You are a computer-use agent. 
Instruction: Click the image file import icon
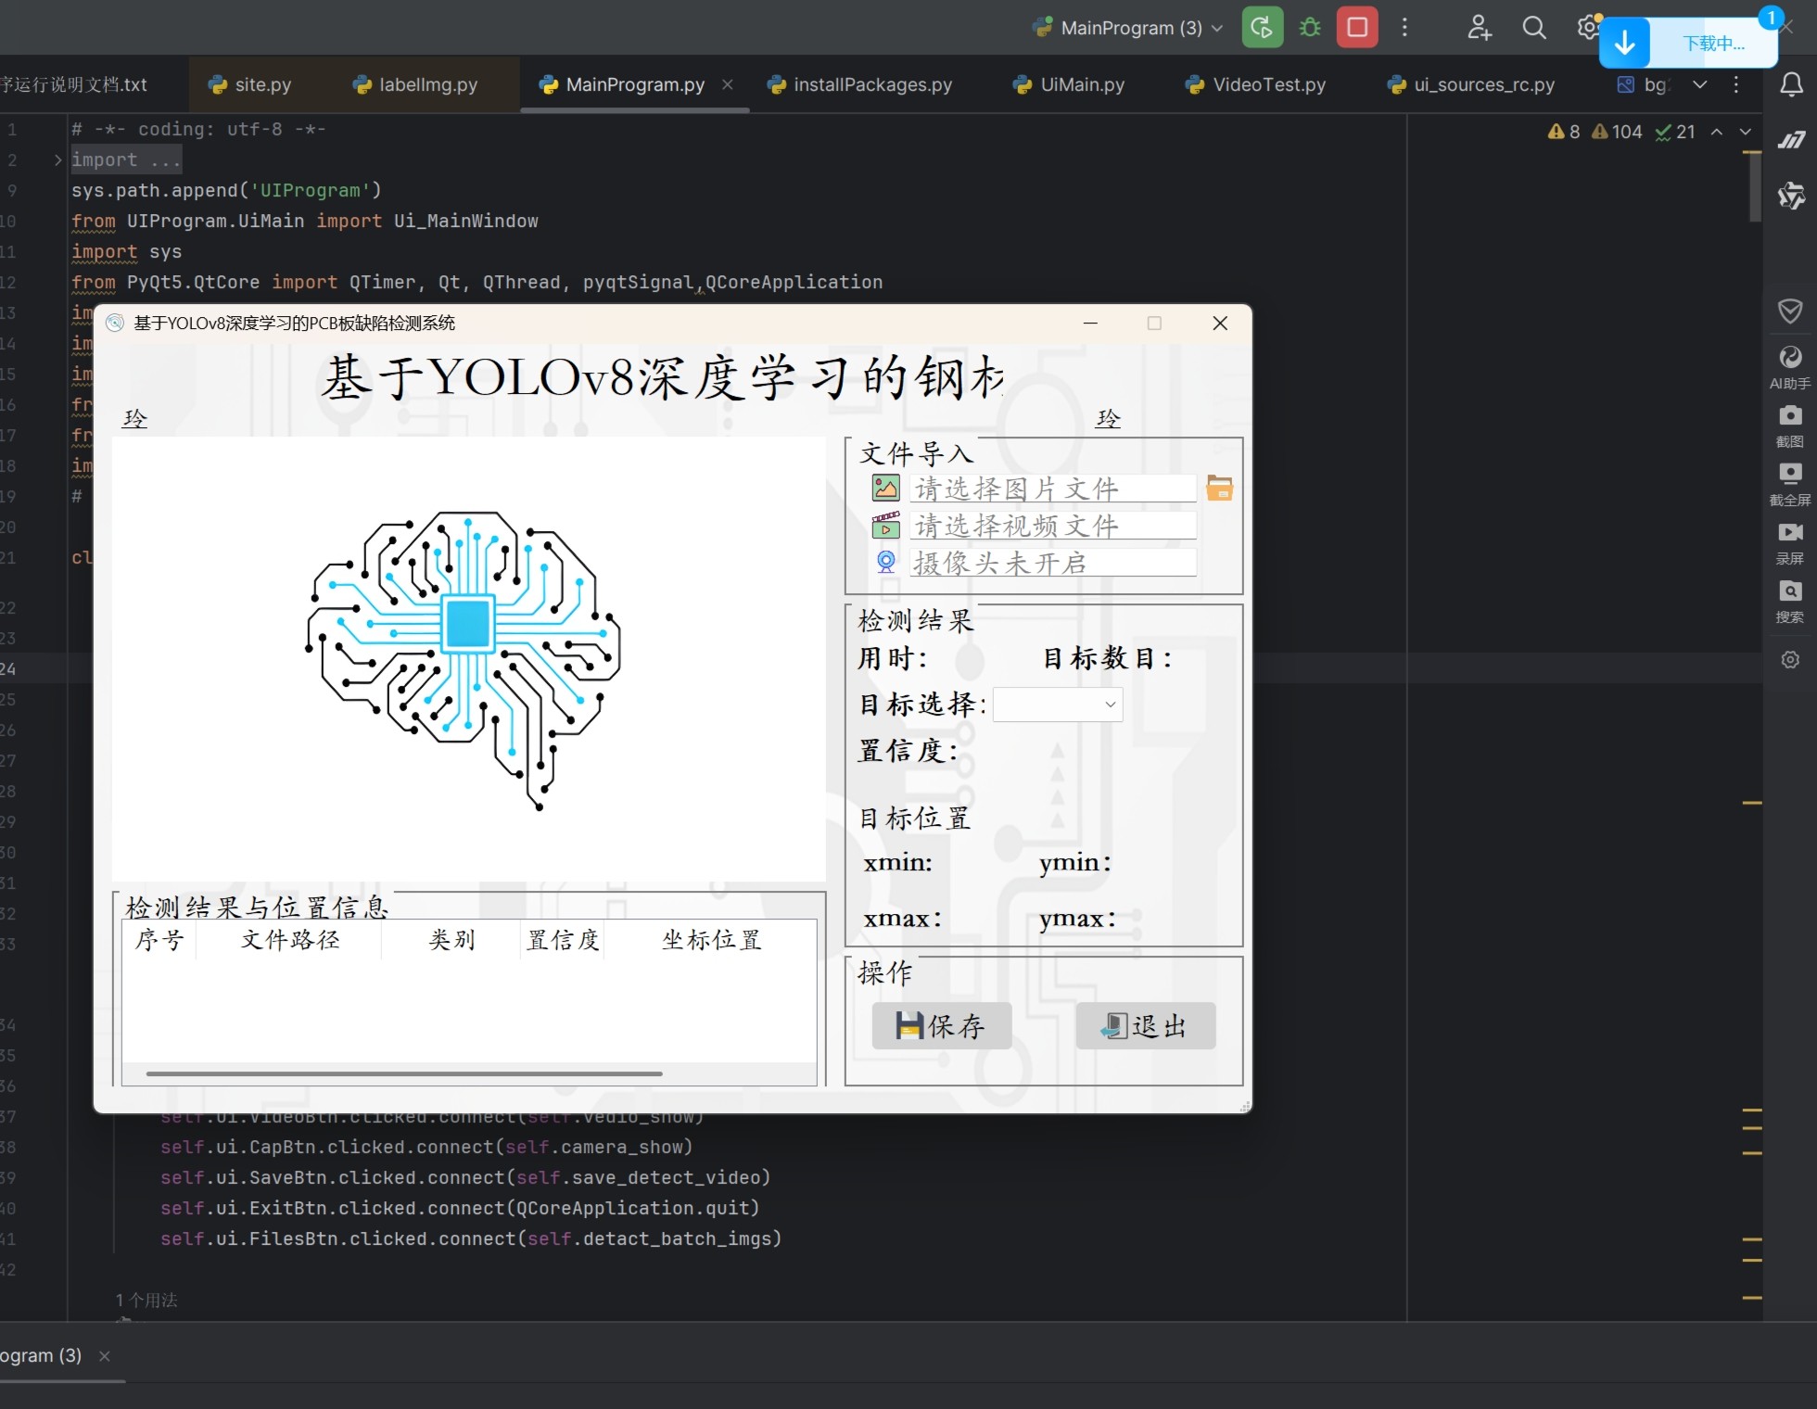886,489
